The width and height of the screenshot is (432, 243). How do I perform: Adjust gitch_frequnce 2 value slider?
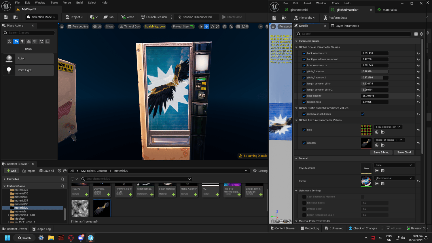tap(374, 78)
